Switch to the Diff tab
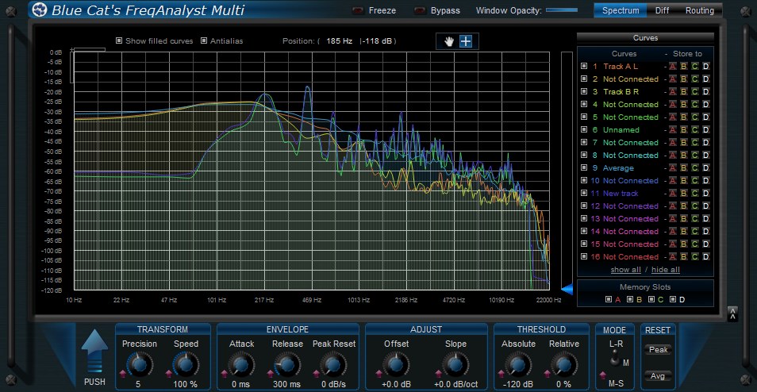 [662, 10]
